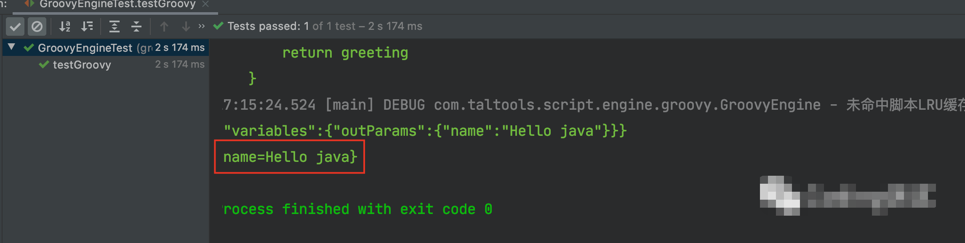Click the Collapse All icon in toolbar
This screenshot has width=965, height=243.
click(136, 26)
